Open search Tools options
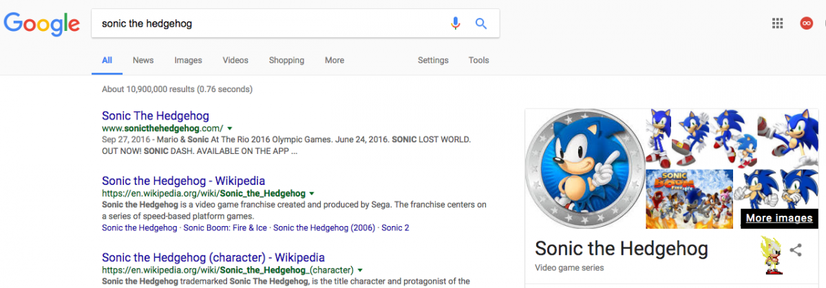 tap(478, 60)
